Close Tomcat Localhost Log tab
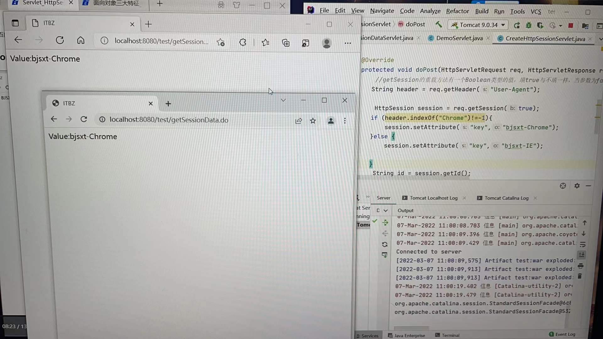Screen dimensions: 603x339 click(x=464, y=198)
